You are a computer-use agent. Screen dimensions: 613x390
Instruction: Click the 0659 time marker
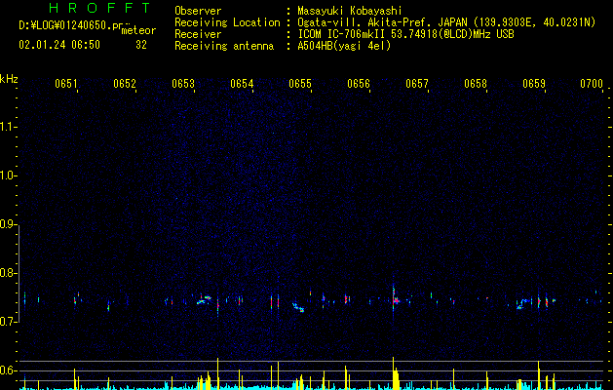534,83
